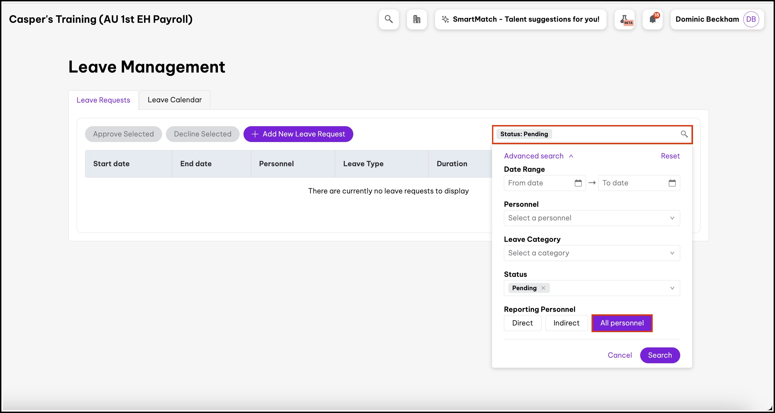Image resolution: width=775 pixels, height=413 pixels.
Task: Click the DB user avatar circle
Action: coord(751,19)
